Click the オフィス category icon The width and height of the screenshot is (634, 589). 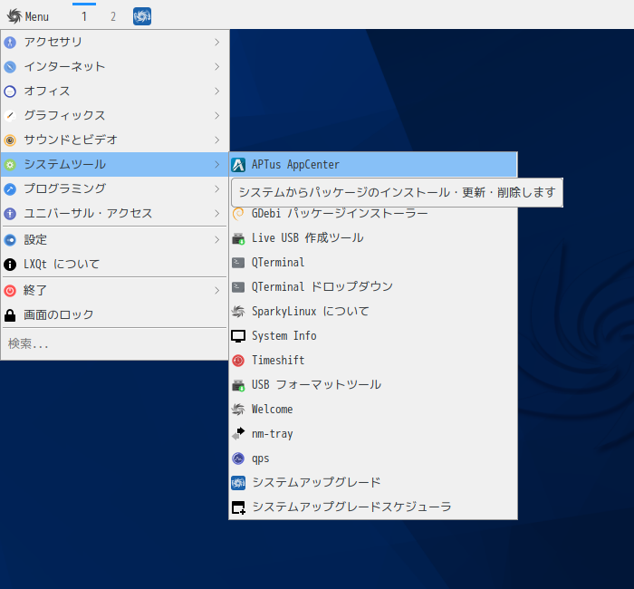[x=10, y=91]
